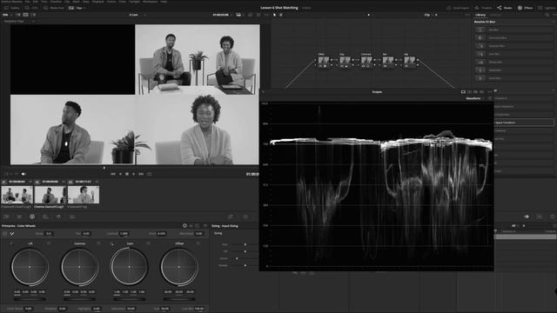Toggle the LUTs panel
Screen dimensions: 557x313
(x=31, y=8)
